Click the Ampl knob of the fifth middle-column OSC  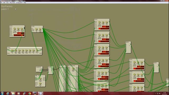[x=106, y=73]
